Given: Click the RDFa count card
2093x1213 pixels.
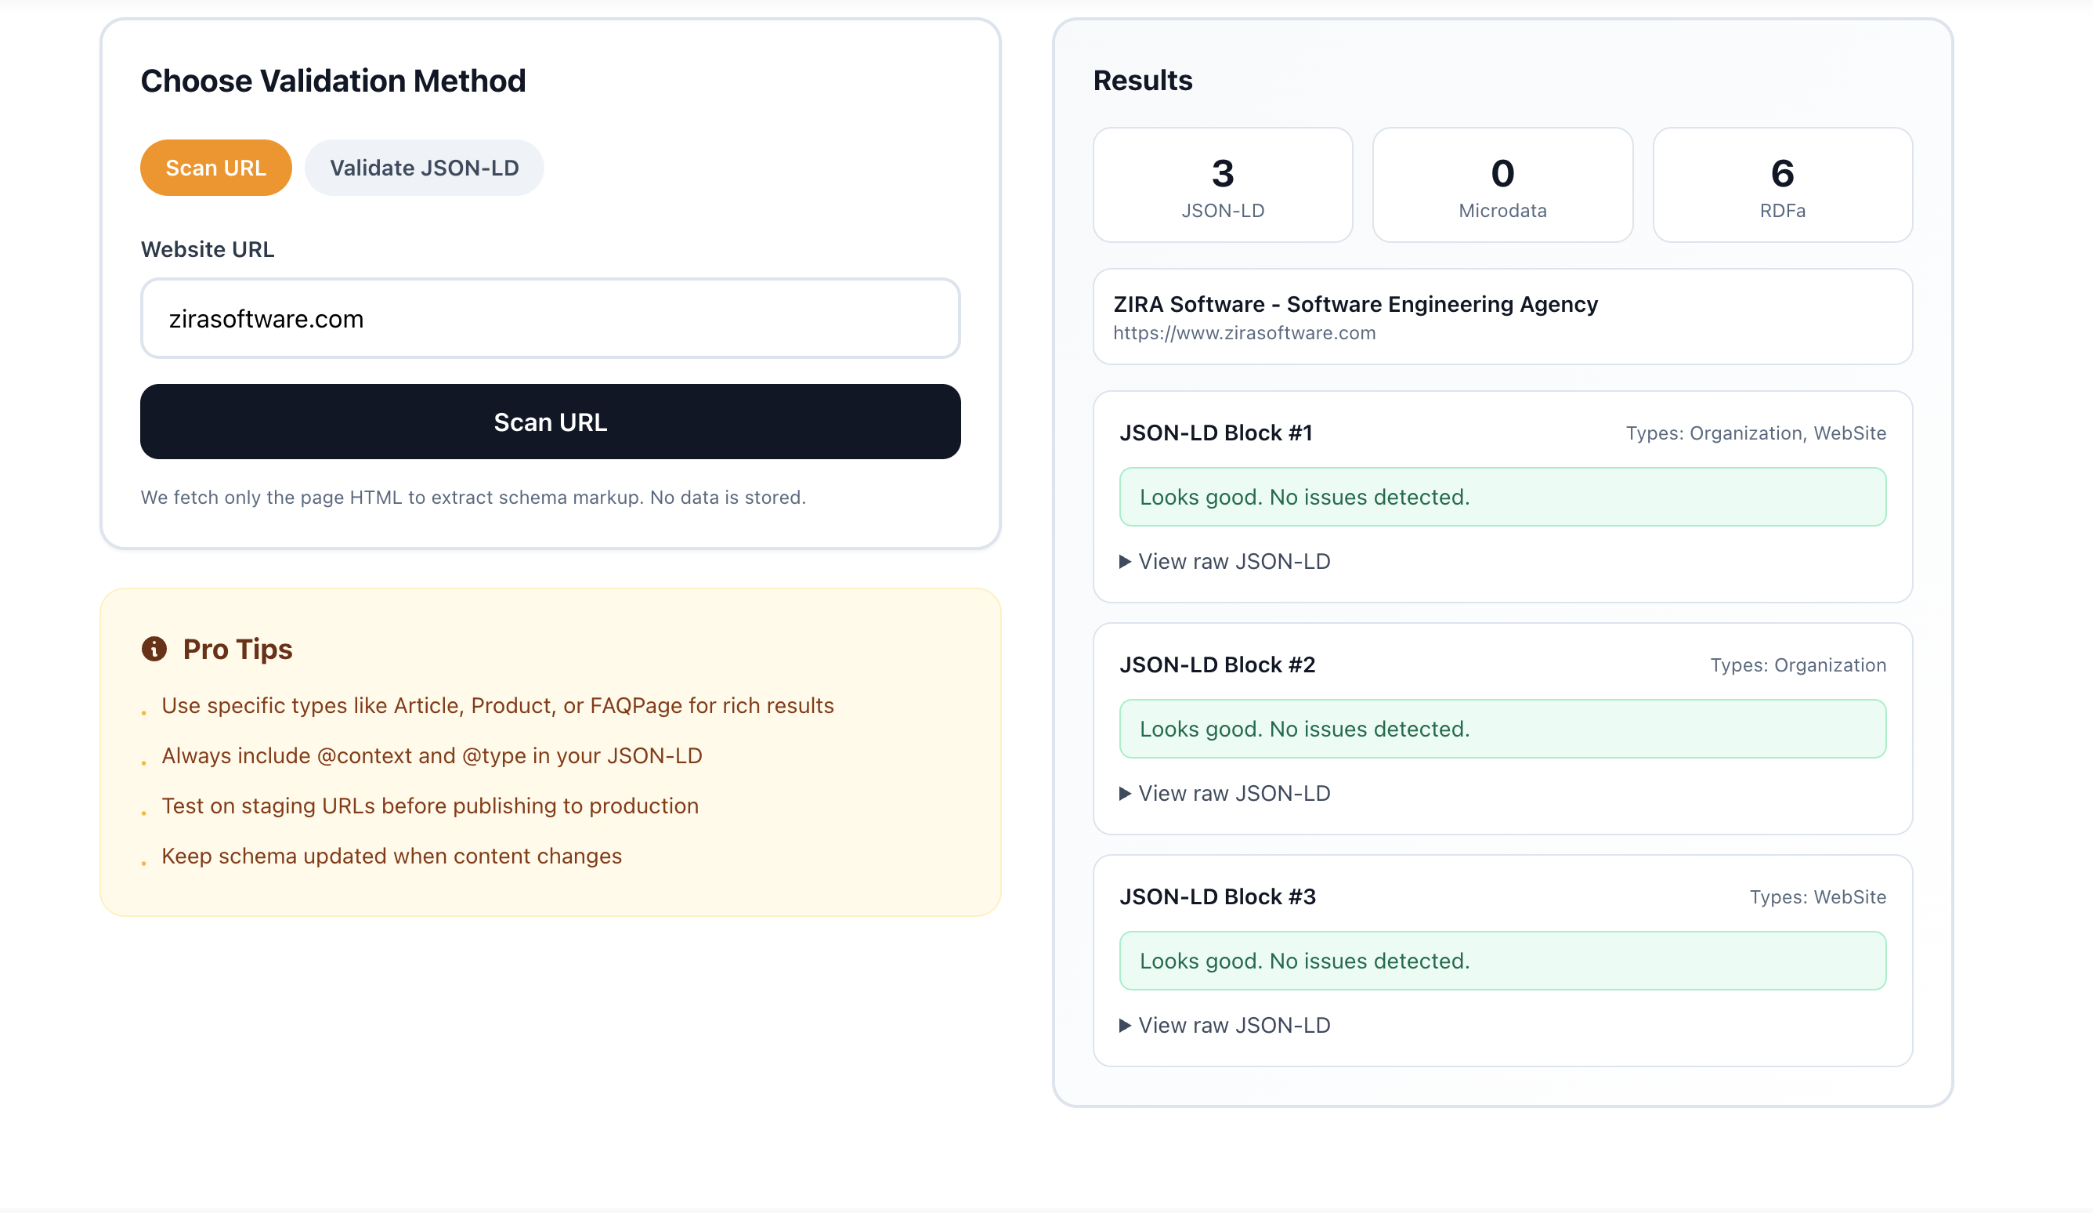Looking at the screenshot, I should 1782,185.
